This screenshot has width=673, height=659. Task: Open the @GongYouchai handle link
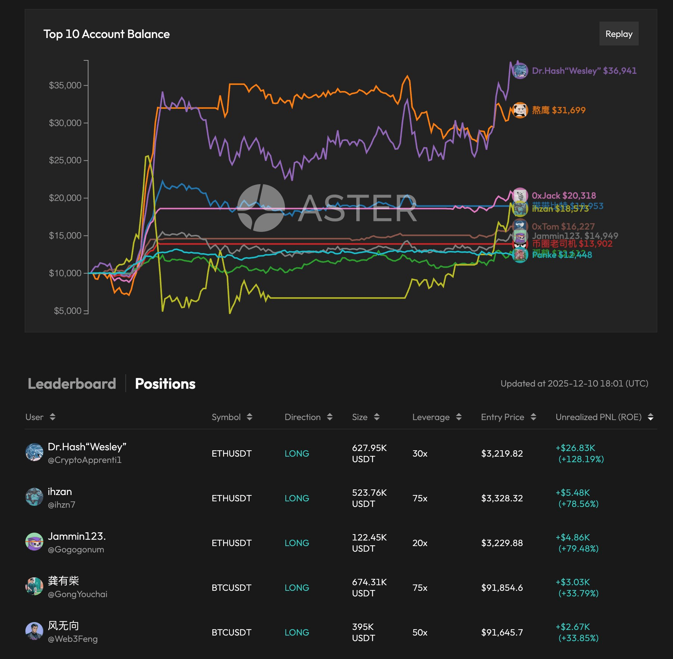tap(78, 594)
